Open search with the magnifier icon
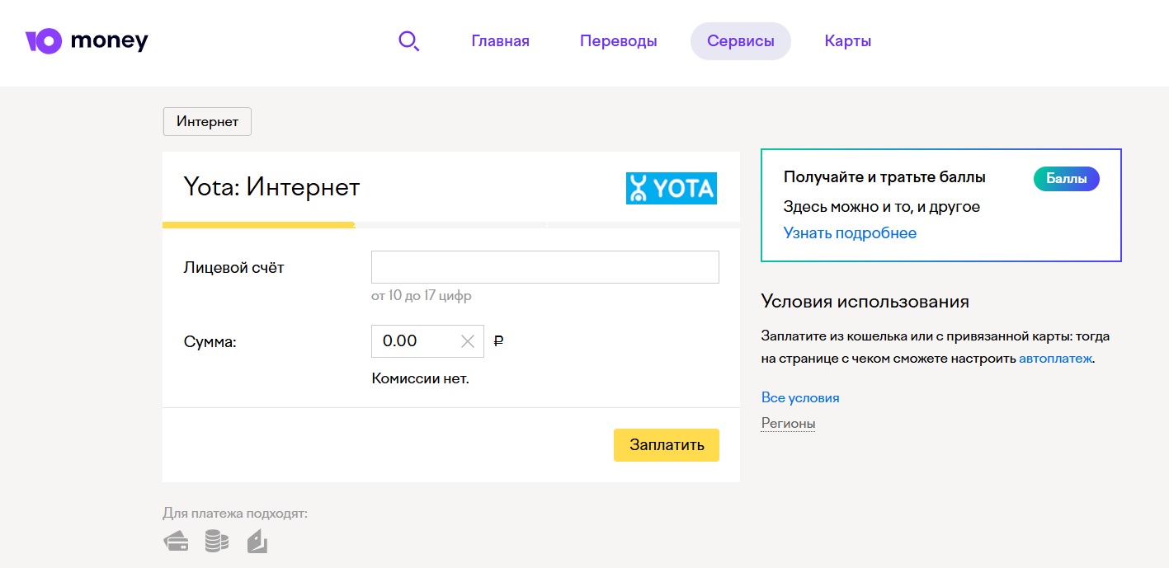 [x=409, y=41]
